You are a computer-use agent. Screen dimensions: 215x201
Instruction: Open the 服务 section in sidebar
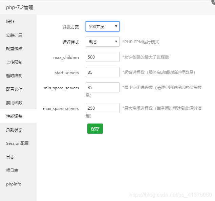click(18, 22)
